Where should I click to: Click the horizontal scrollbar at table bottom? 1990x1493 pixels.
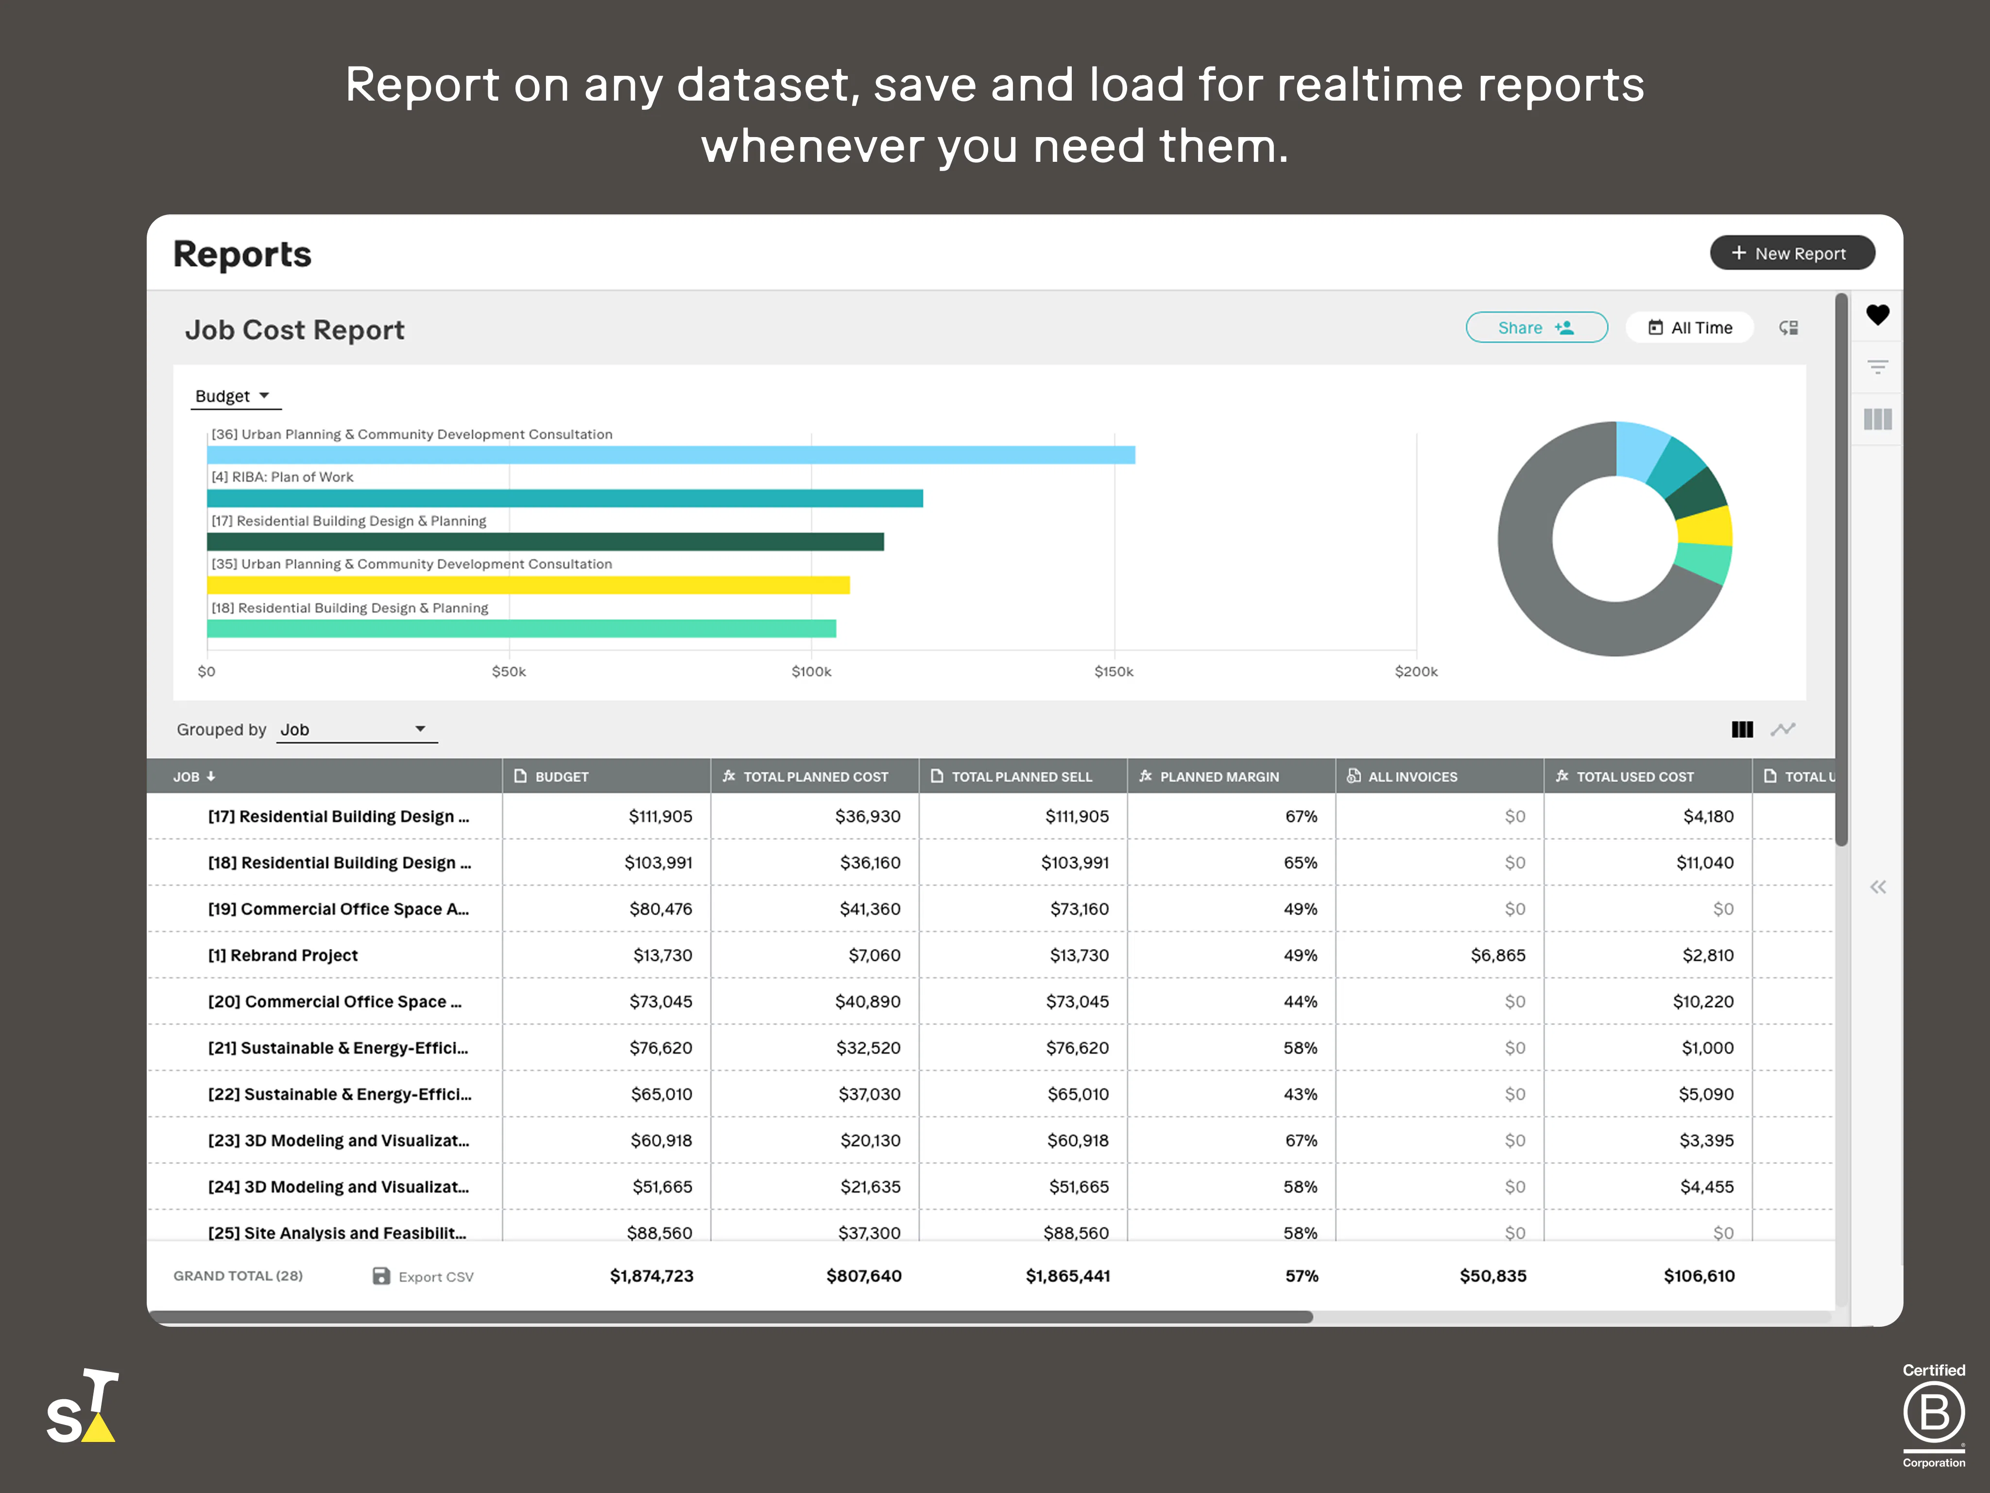[x=731, y=1318]
